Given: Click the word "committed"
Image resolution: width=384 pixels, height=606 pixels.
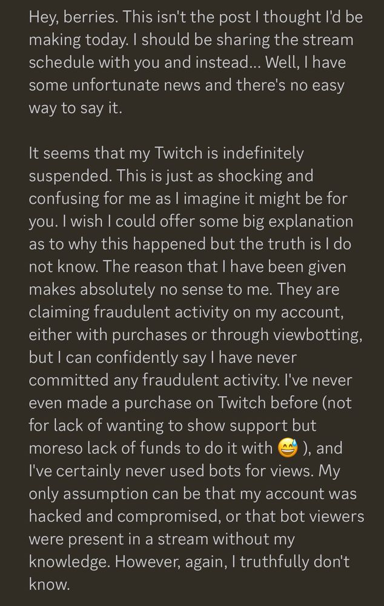Looking at the screenshot, I should [x=69, y=381].
